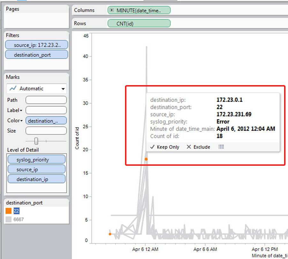The width and height of the screenshot is (288, 259).
Task: Click the source_ip: 172.23.2.. filter pill
Action: click(x=37, y=45)
